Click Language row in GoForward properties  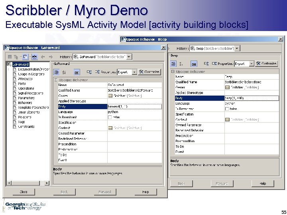tap(110, 112)
